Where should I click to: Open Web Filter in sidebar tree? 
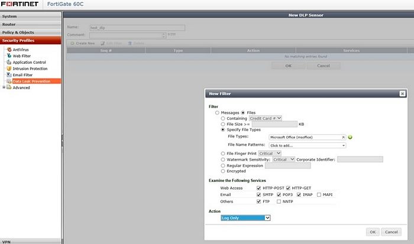pos(22,56)
